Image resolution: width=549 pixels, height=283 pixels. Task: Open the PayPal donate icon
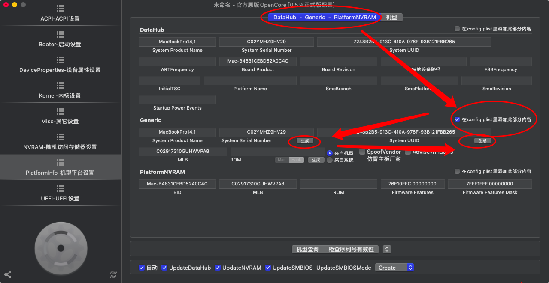113,274
